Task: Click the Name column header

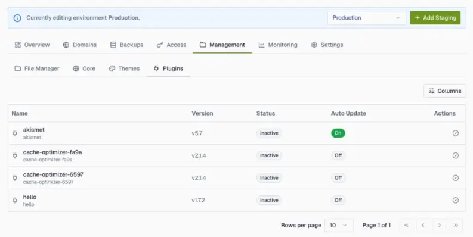Action: 20,113
